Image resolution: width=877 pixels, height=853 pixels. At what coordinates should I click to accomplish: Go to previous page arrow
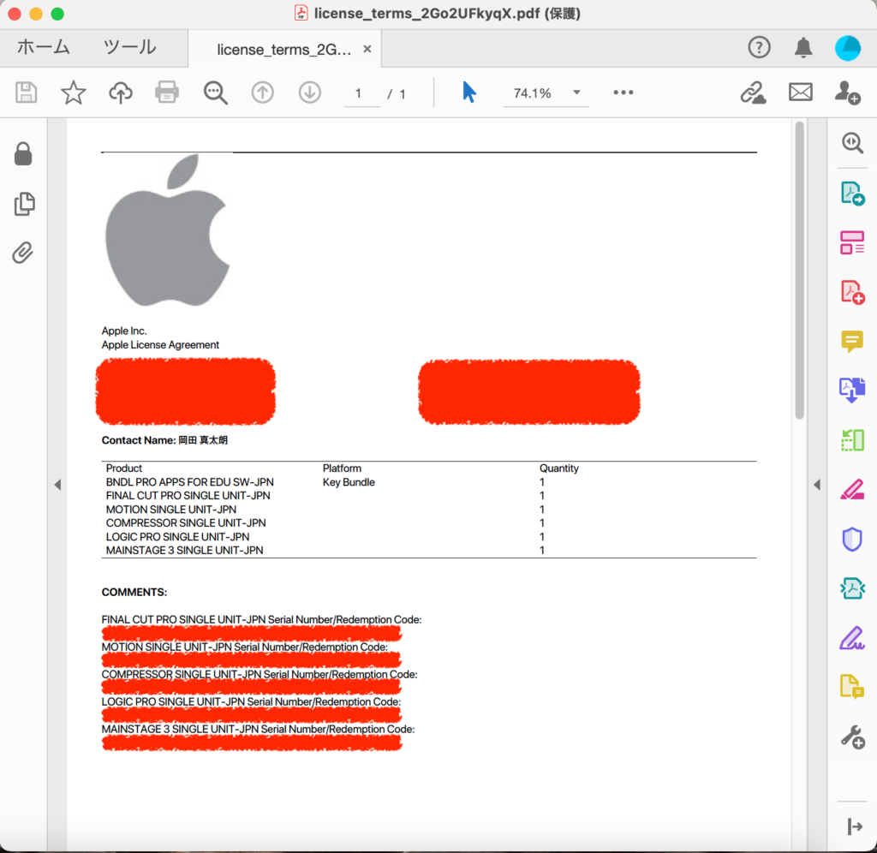click(x=262, y=92)
